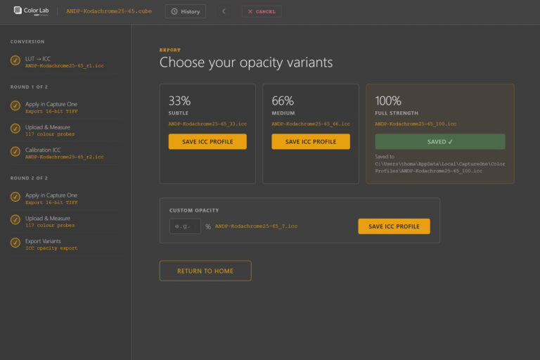Click the clock icon in History button

pyautogui.click(x=174, y=11)
